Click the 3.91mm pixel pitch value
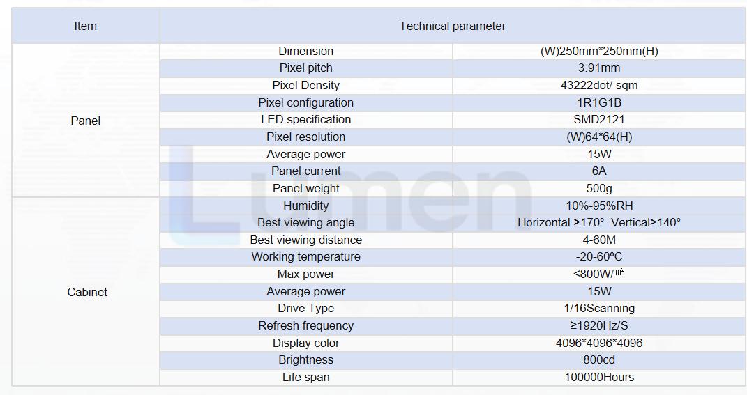The height and width of the screenshot is (395, 747). pyautogui.click(x=599, y=68)
